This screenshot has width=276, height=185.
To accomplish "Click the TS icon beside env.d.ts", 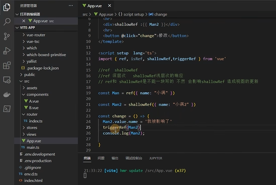I will (x=20, y=174).
